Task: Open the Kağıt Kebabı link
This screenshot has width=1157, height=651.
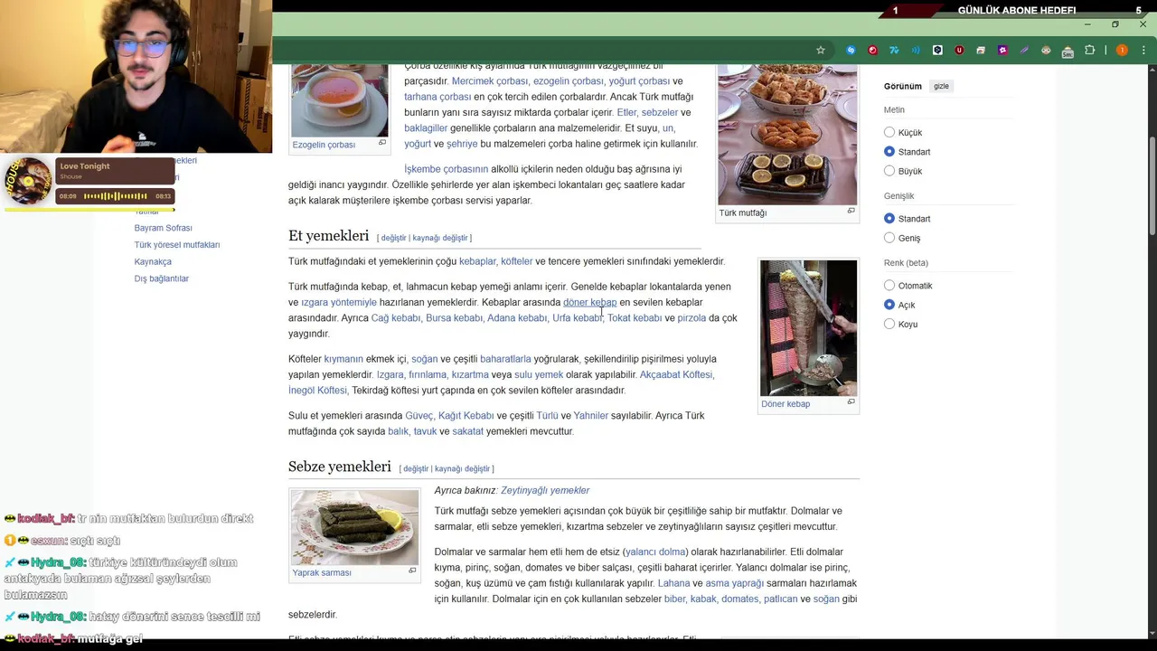Action: 466,416
